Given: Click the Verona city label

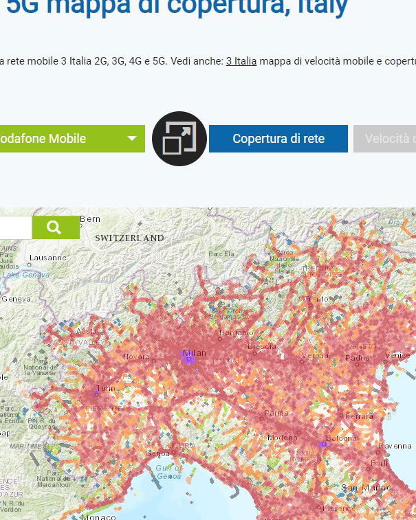Looking at the screenshot, I should pyautogui.click(x=316, y=356).
